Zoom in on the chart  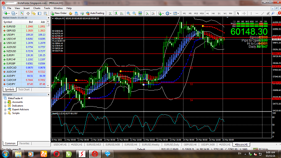tap(128, 14)
